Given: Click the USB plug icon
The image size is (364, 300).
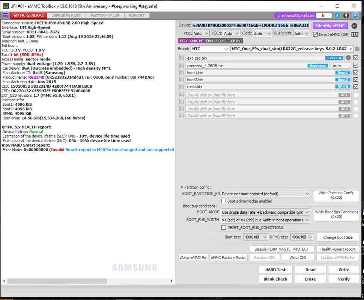Looking at the screenshot, I should click(x=346, y=15).
